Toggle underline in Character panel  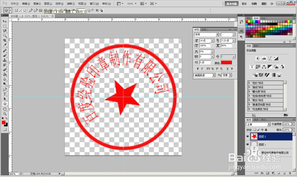tap(227, 69)
